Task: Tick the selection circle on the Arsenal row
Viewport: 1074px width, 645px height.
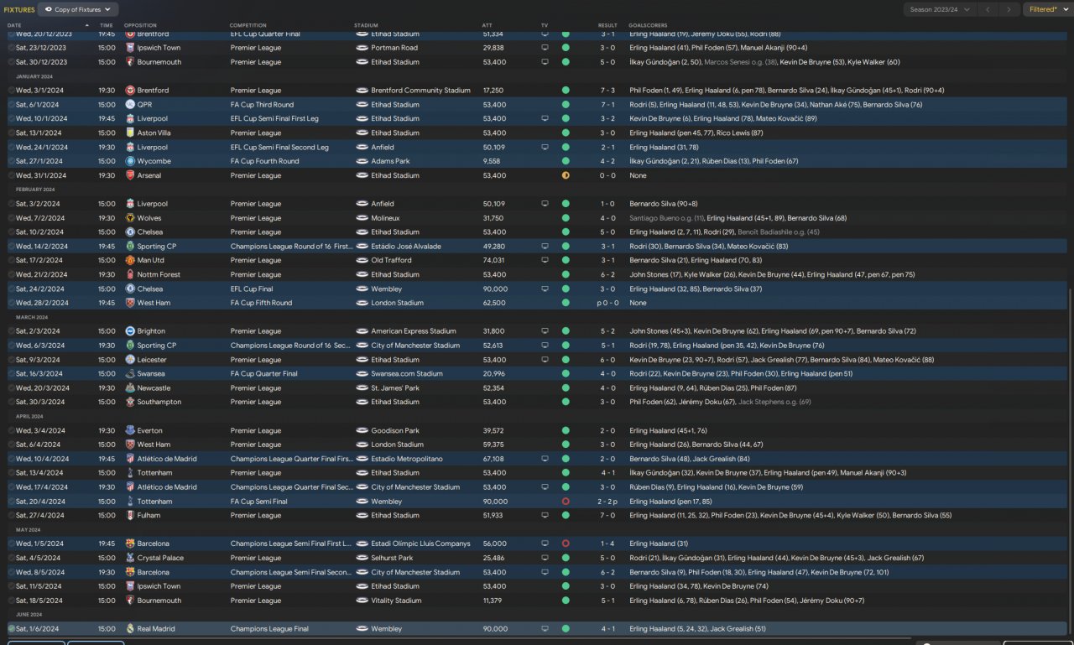Action: click(x=12, y=175)
